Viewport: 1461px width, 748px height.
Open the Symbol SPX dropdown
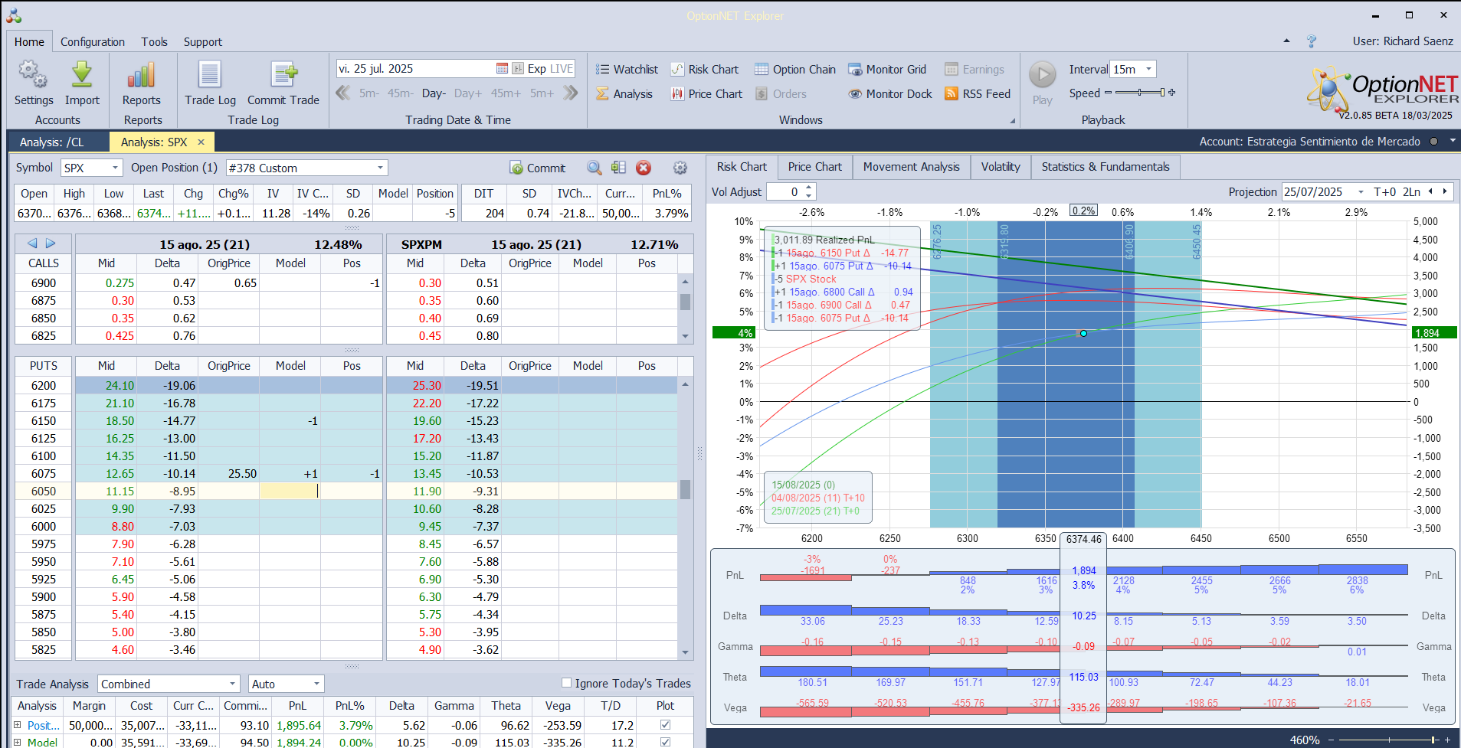(x=115, y=168)
